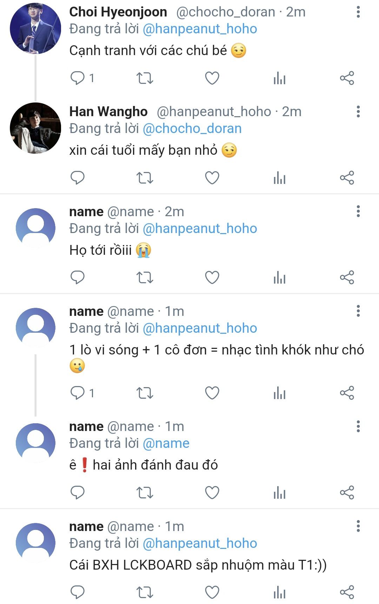Share the 'nhạc tình khók như chó' tweet
The width and height of the screenshot is (379, 604).
pyautogui.click(x=347, y=393)
